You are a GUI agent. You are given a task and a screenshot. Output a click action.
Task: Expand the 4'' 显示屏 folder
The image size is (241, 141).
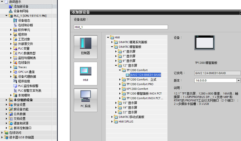click(x=116, y=51)
